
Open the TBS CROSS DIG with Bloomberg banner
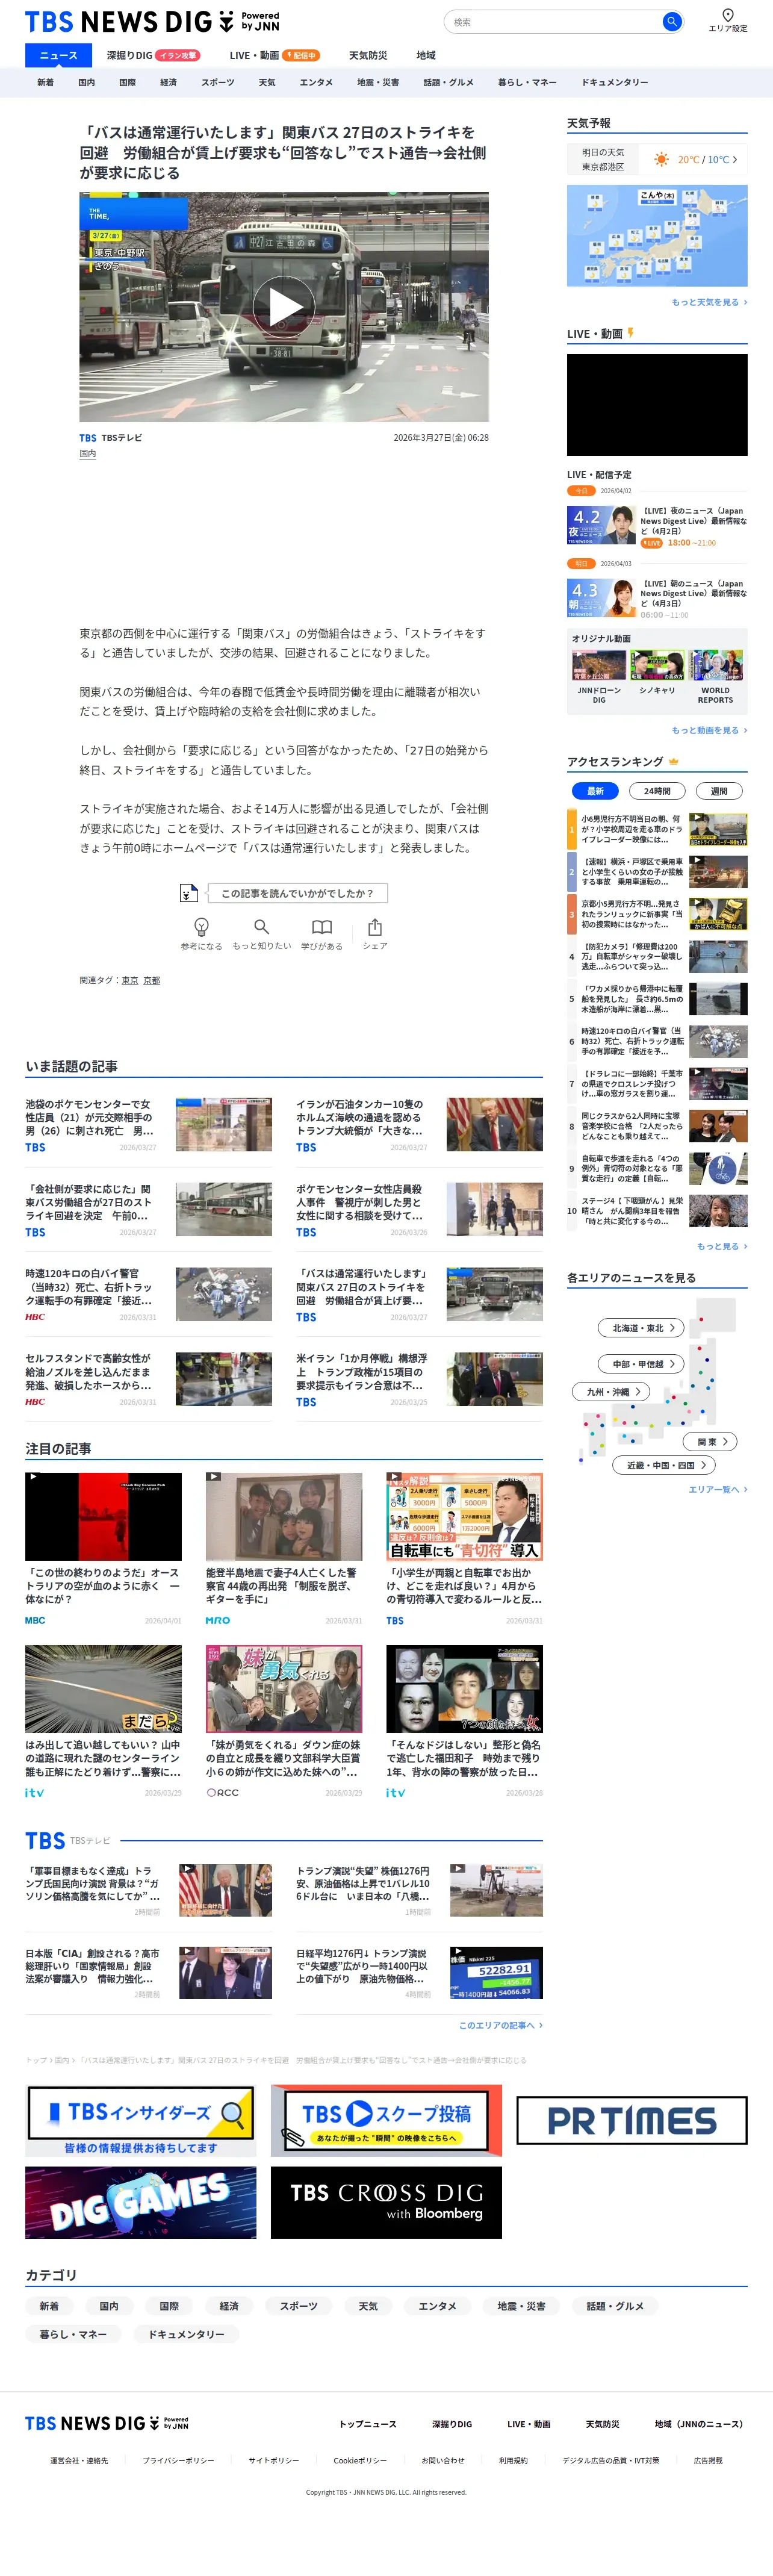click(x=386, y=2202)
